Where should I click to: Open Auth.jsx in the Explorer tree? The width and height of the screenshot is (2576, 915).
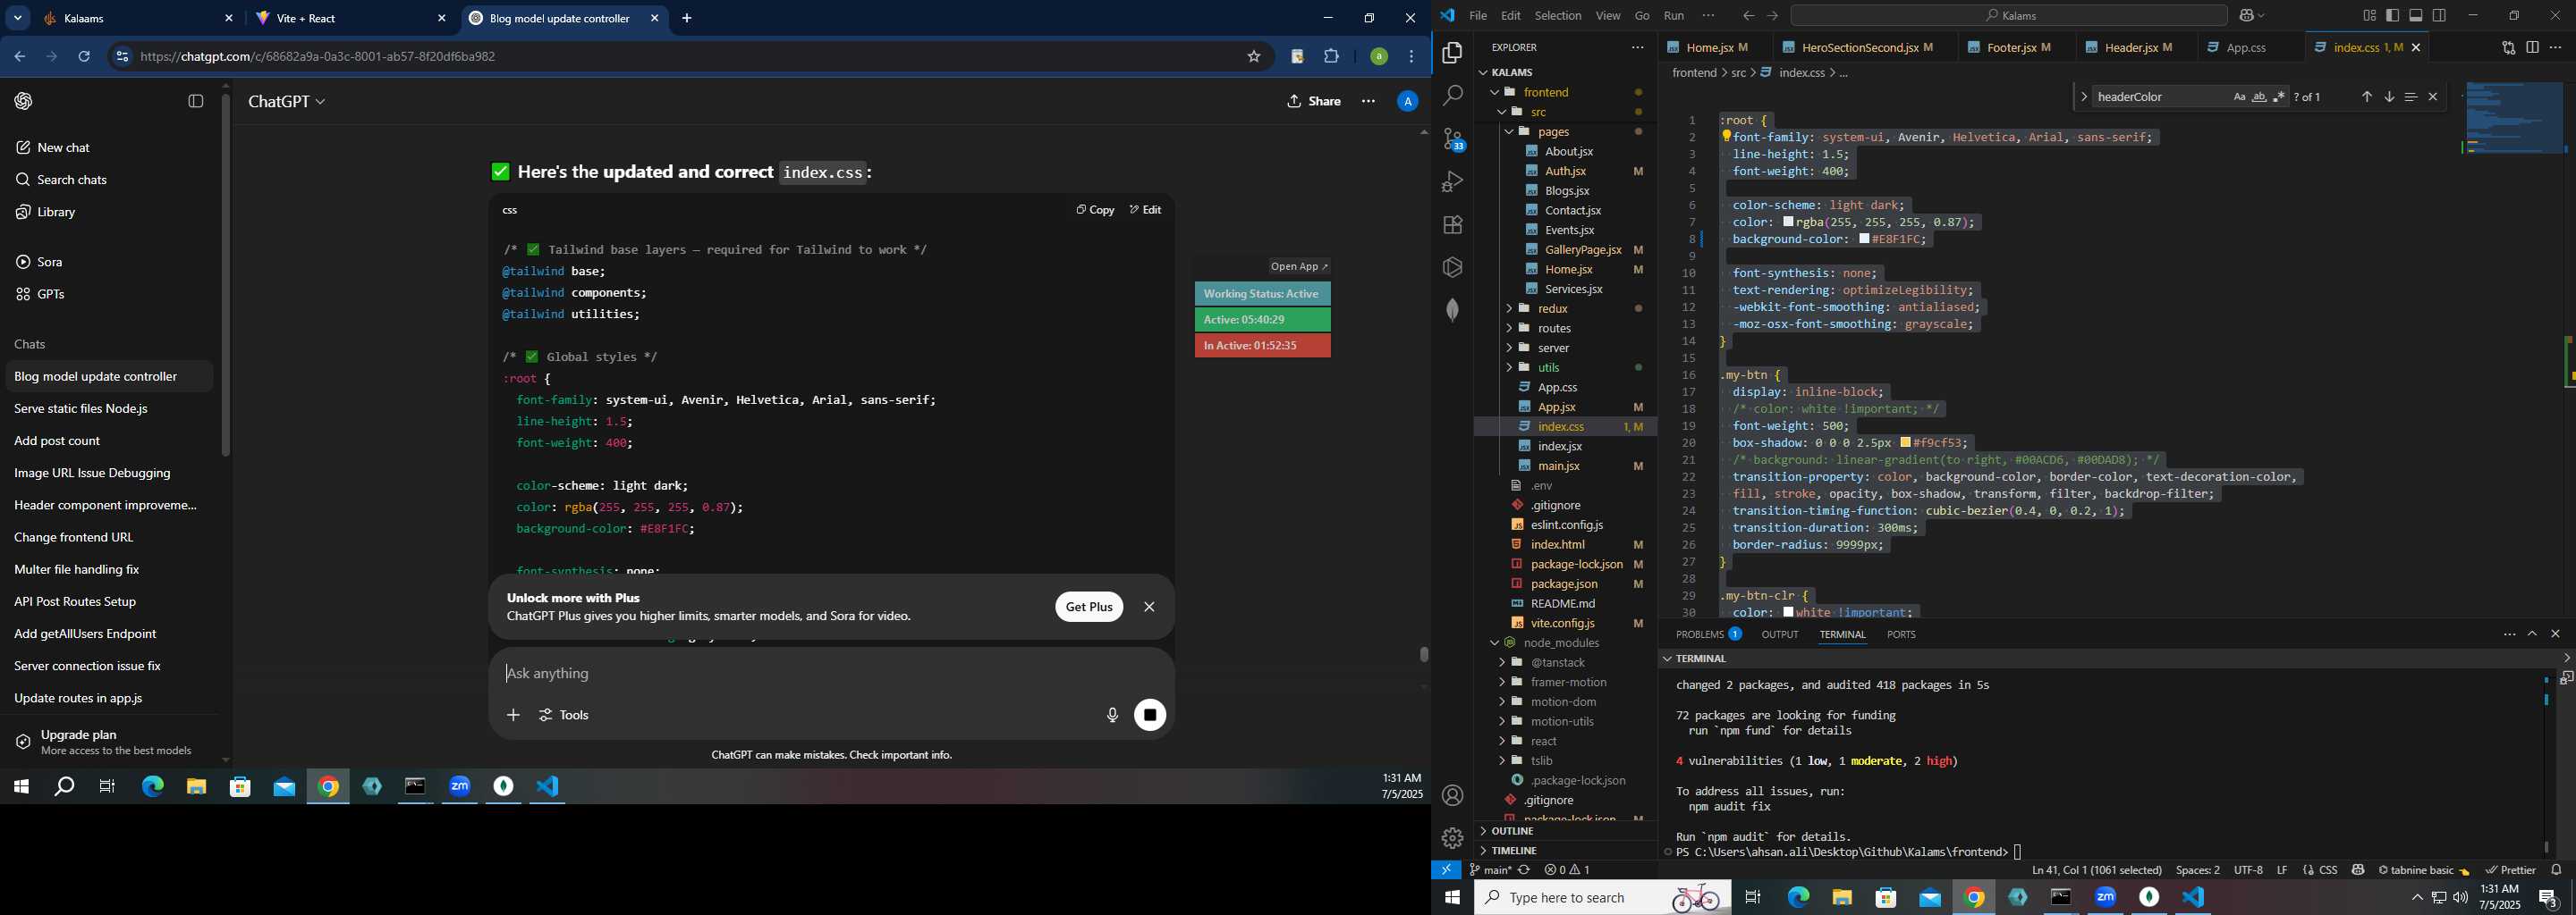(x=1565, y=171)
